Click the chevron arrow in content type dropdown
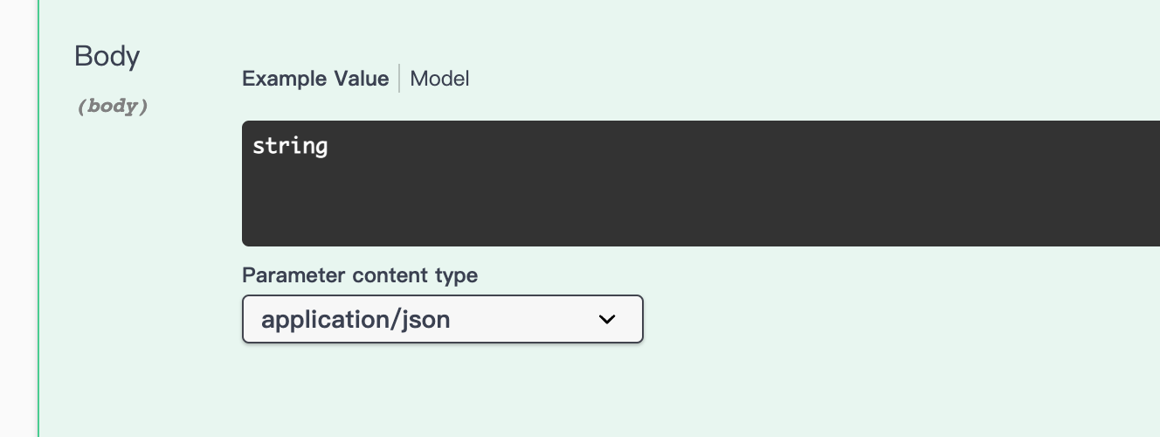The width and height of the screenshot is (1160, 437). click(x=607, y=320)
